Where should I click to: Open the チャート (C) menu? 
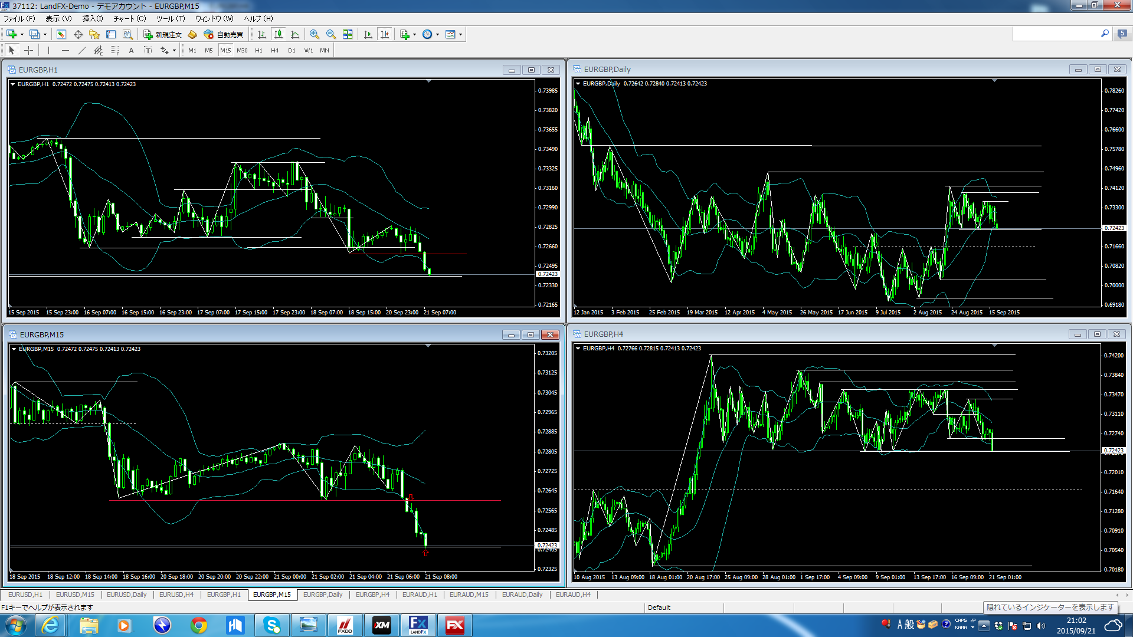click(x=129, y=18)
